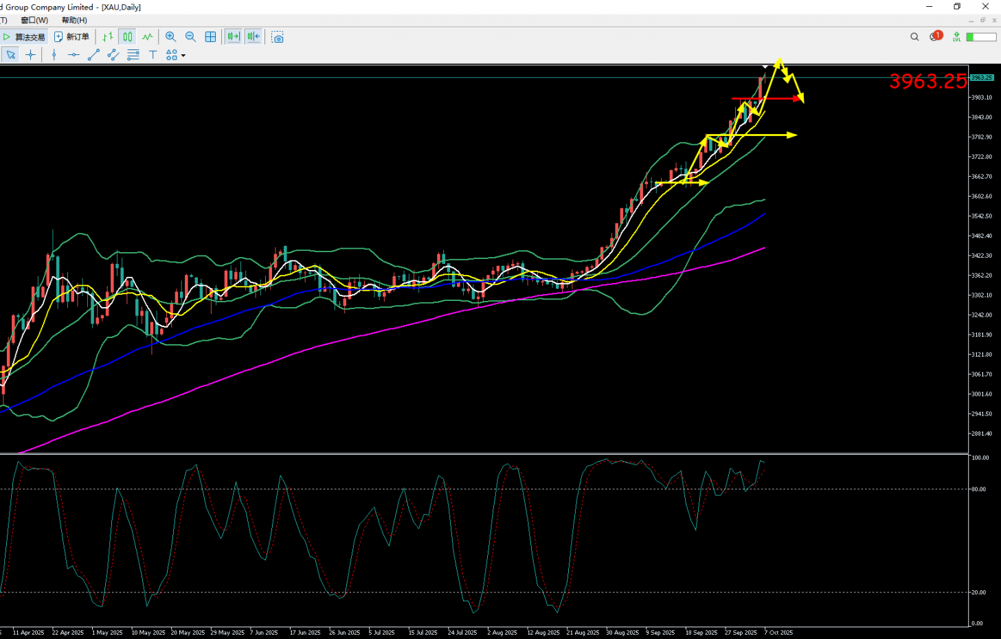Take a chart screenshot with camera icon
This screenshot has height=639, width=1001.
coord(278,37)
